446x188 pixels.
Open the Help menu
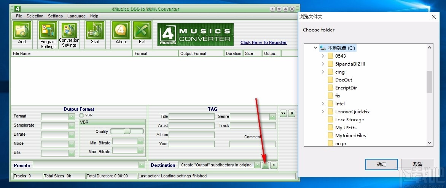pyautogui.click(x=94, y=16)
